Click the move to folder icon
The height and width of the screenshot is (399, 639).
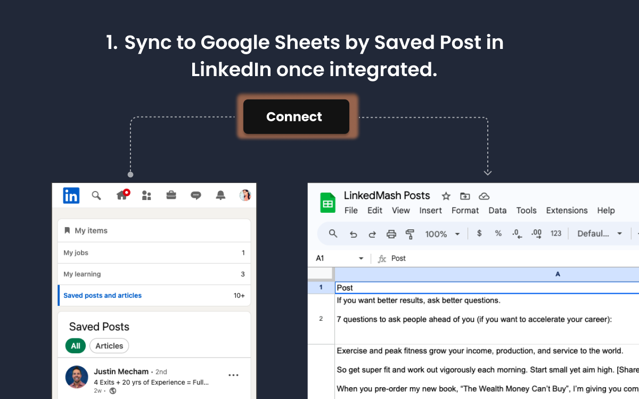(x=465, y=196)
